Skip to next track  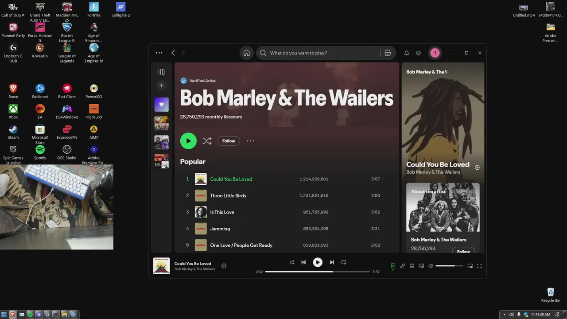point(332,262)
